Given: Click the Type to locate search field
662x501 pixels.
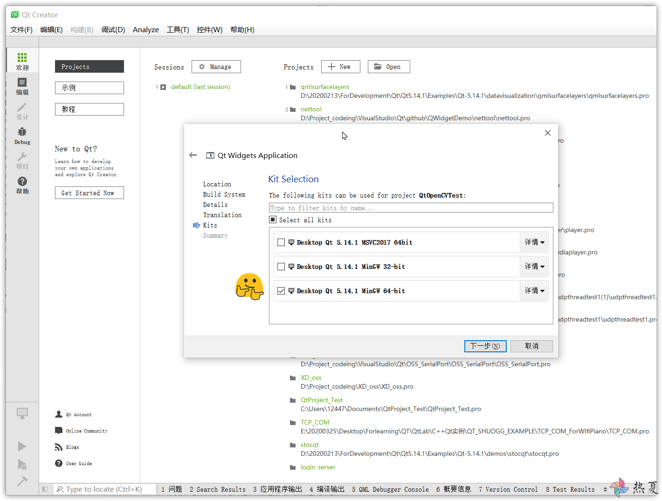Looking at the screenshot, I should (105, 489).
